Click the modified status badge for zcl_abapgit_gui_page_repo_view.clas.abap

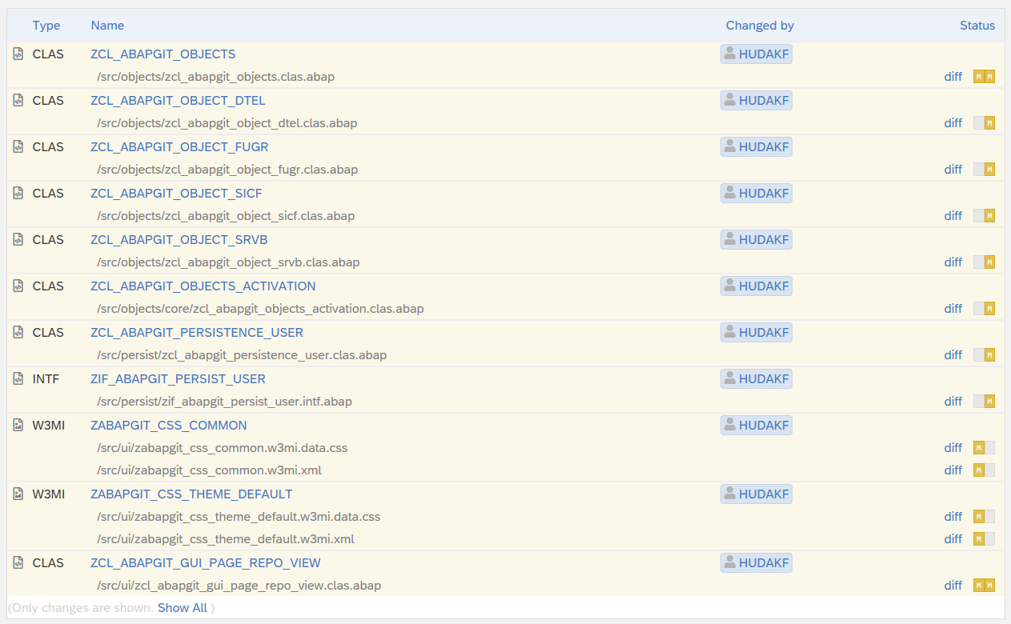[984, 586]
